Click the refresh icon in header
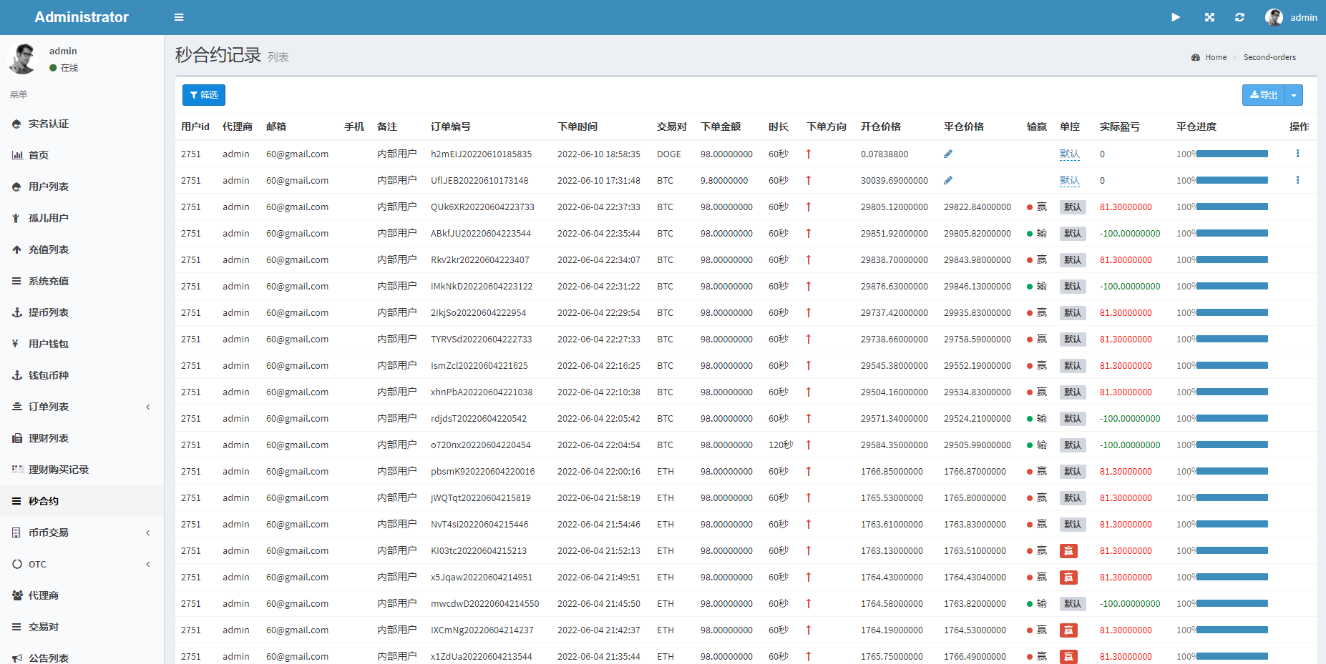The height and width of the screenshot is (664, 1326). [1239, 17]
